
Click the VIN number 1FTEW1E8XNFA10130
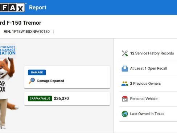point(31,32)
